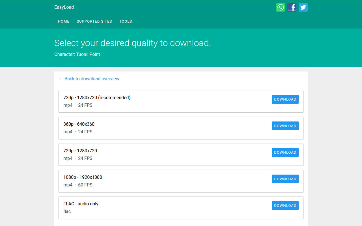This screenshot has width=362, height=226.
Task: Select the '720p - 1280x720 (recommended)' text
Action: pos(97,97)
